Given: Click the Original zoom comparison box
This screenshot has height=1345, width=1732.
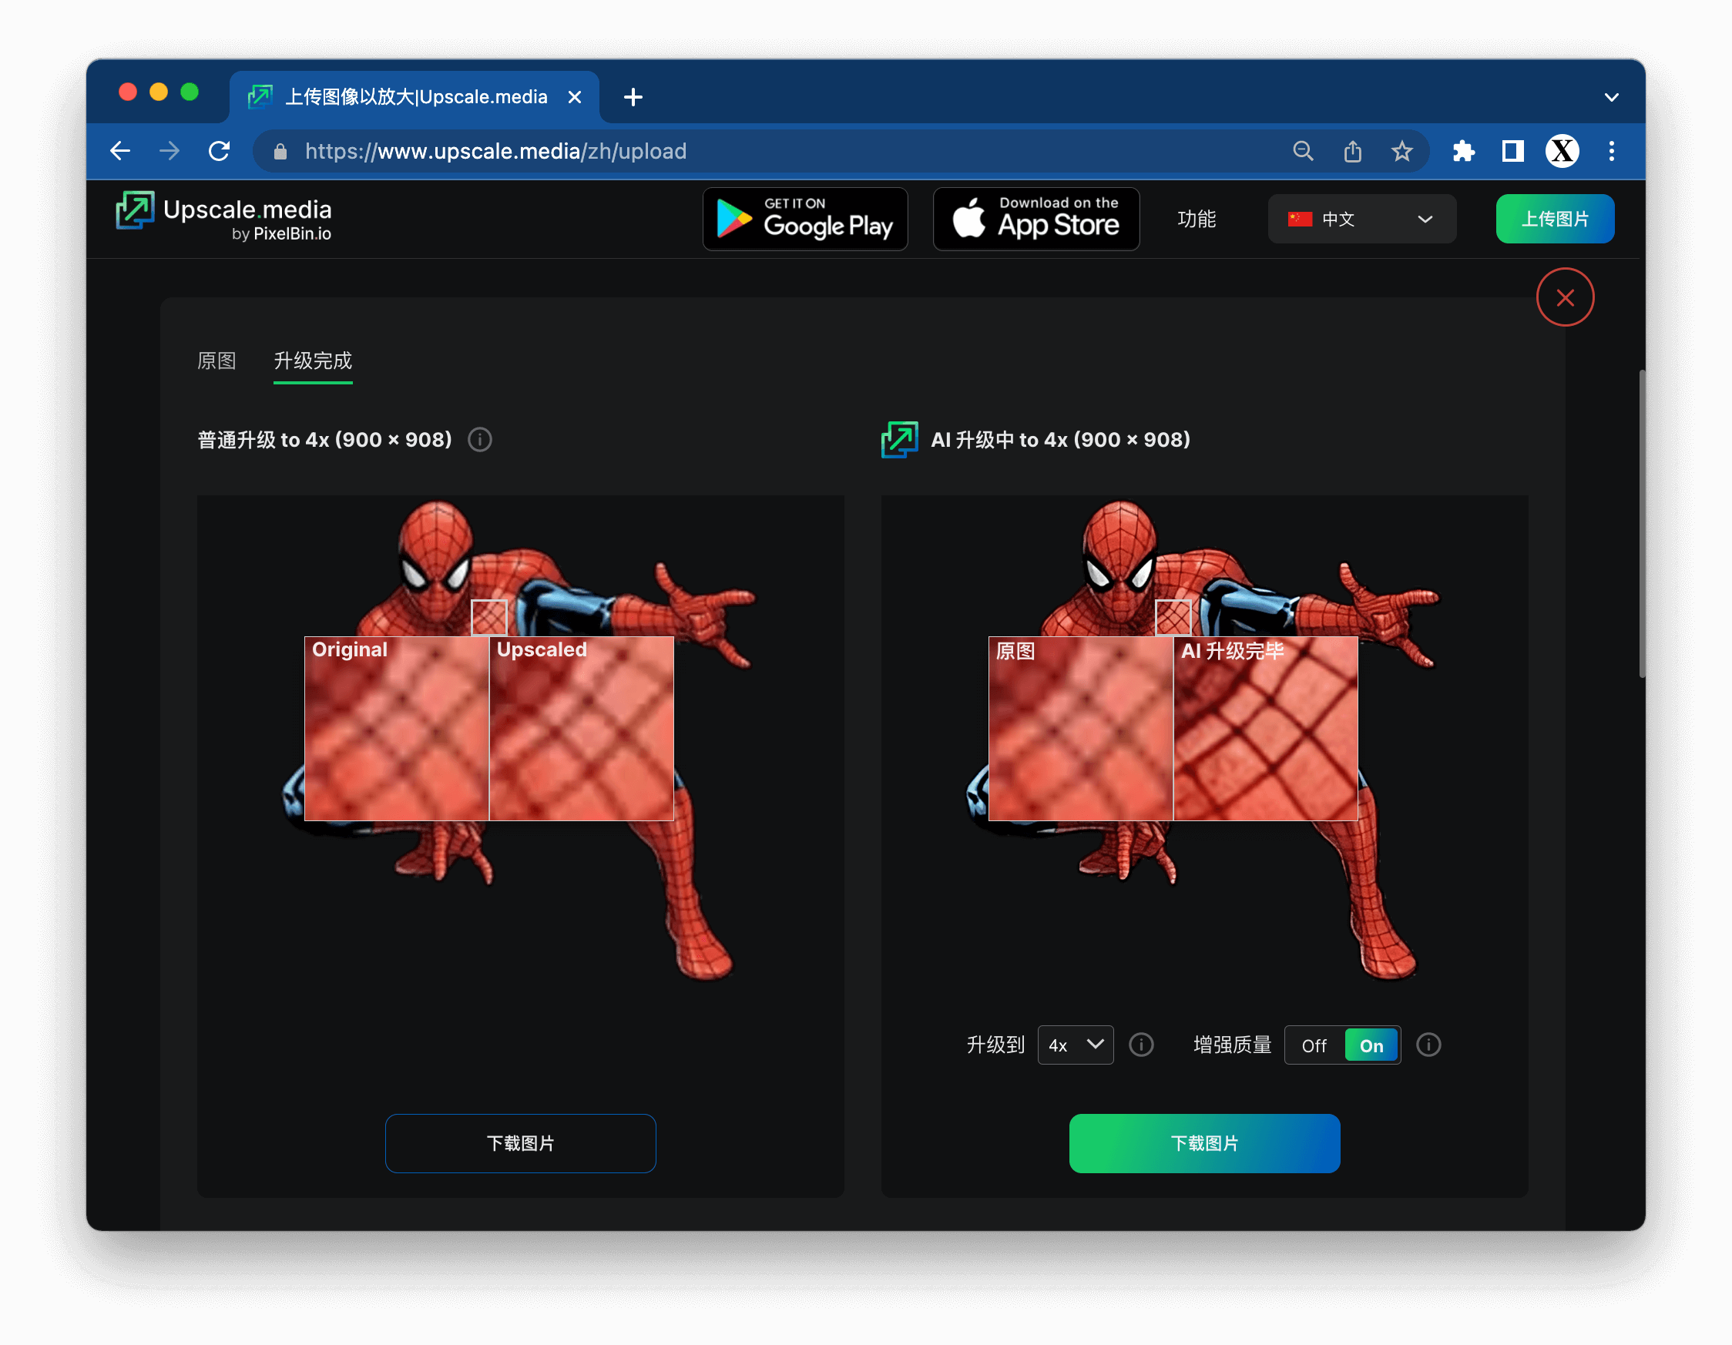Looking at the screenshot, I should (397, 728).
